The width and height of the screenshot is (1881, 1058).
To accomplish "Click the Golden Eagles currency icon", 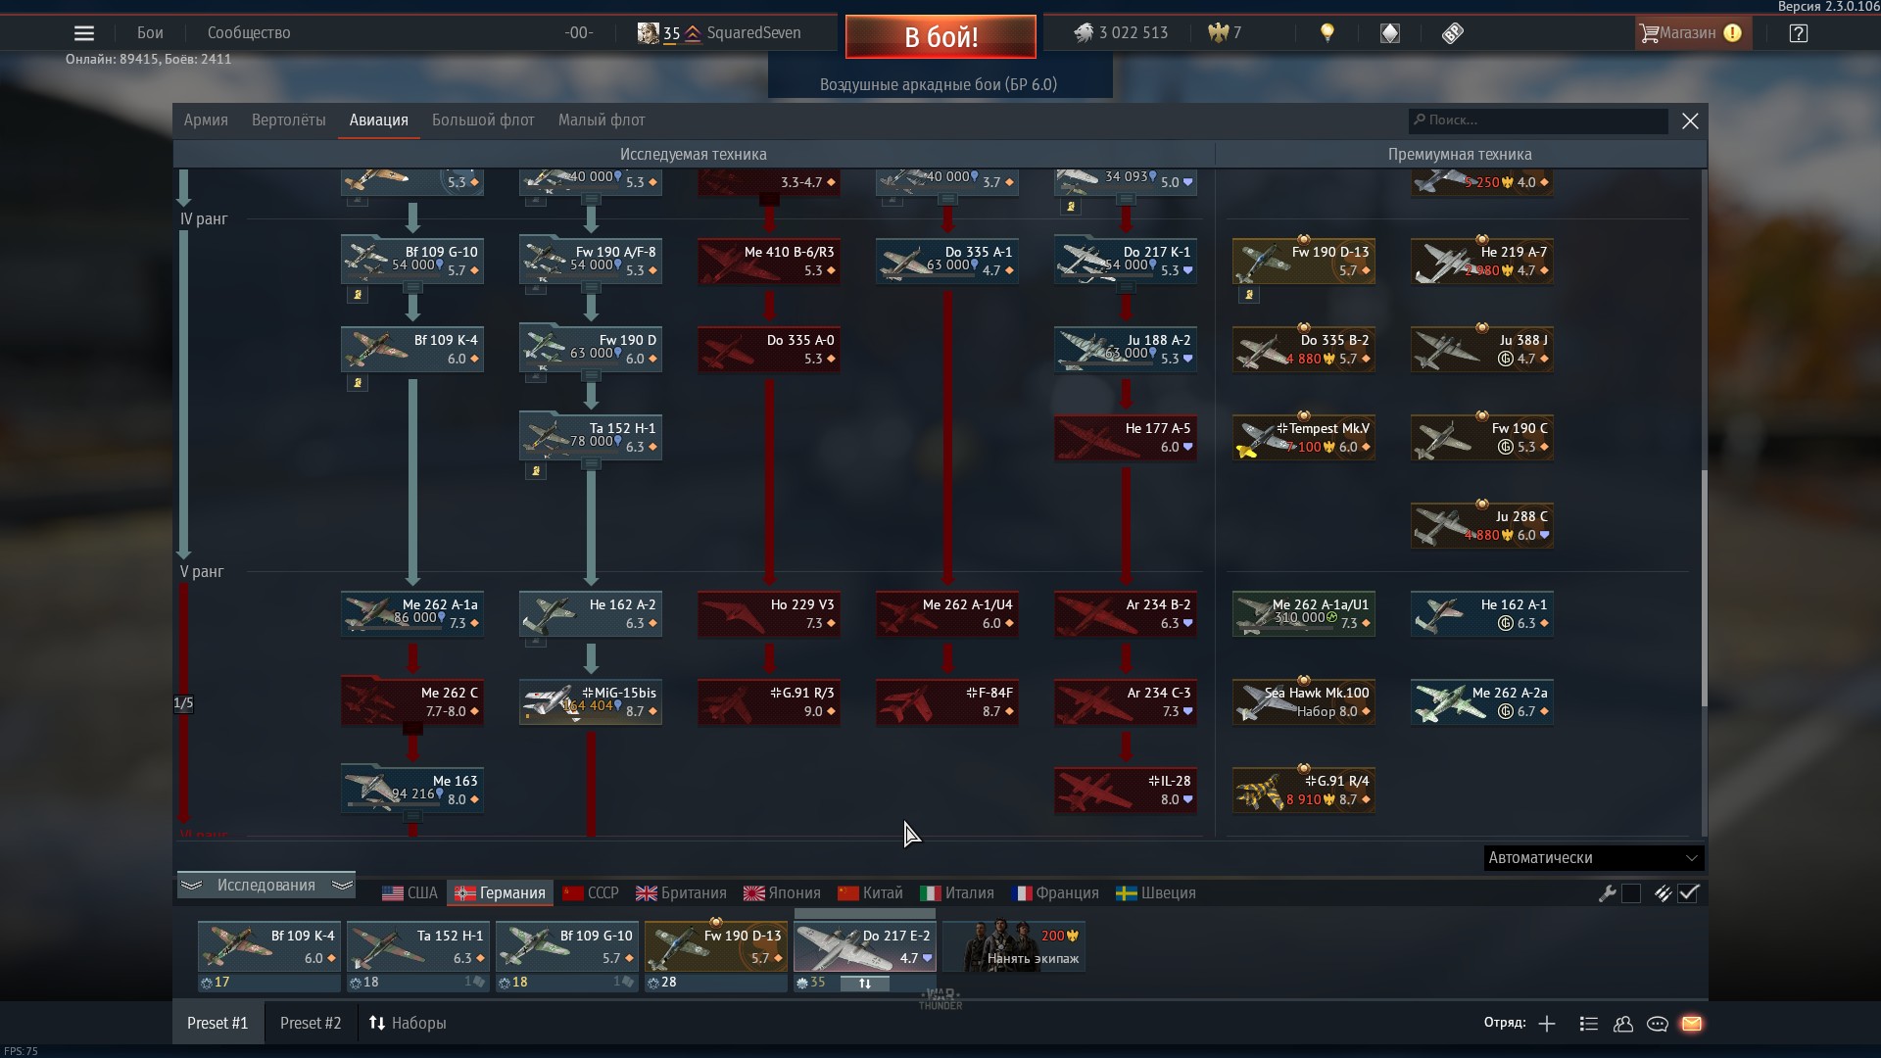I will [1218, 33].
